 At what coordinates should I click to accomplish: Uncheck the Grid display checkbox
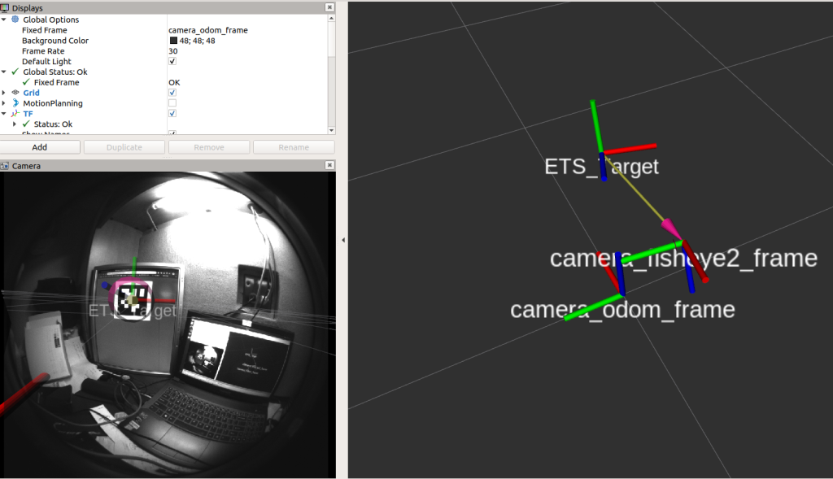(x=172, y=93)
